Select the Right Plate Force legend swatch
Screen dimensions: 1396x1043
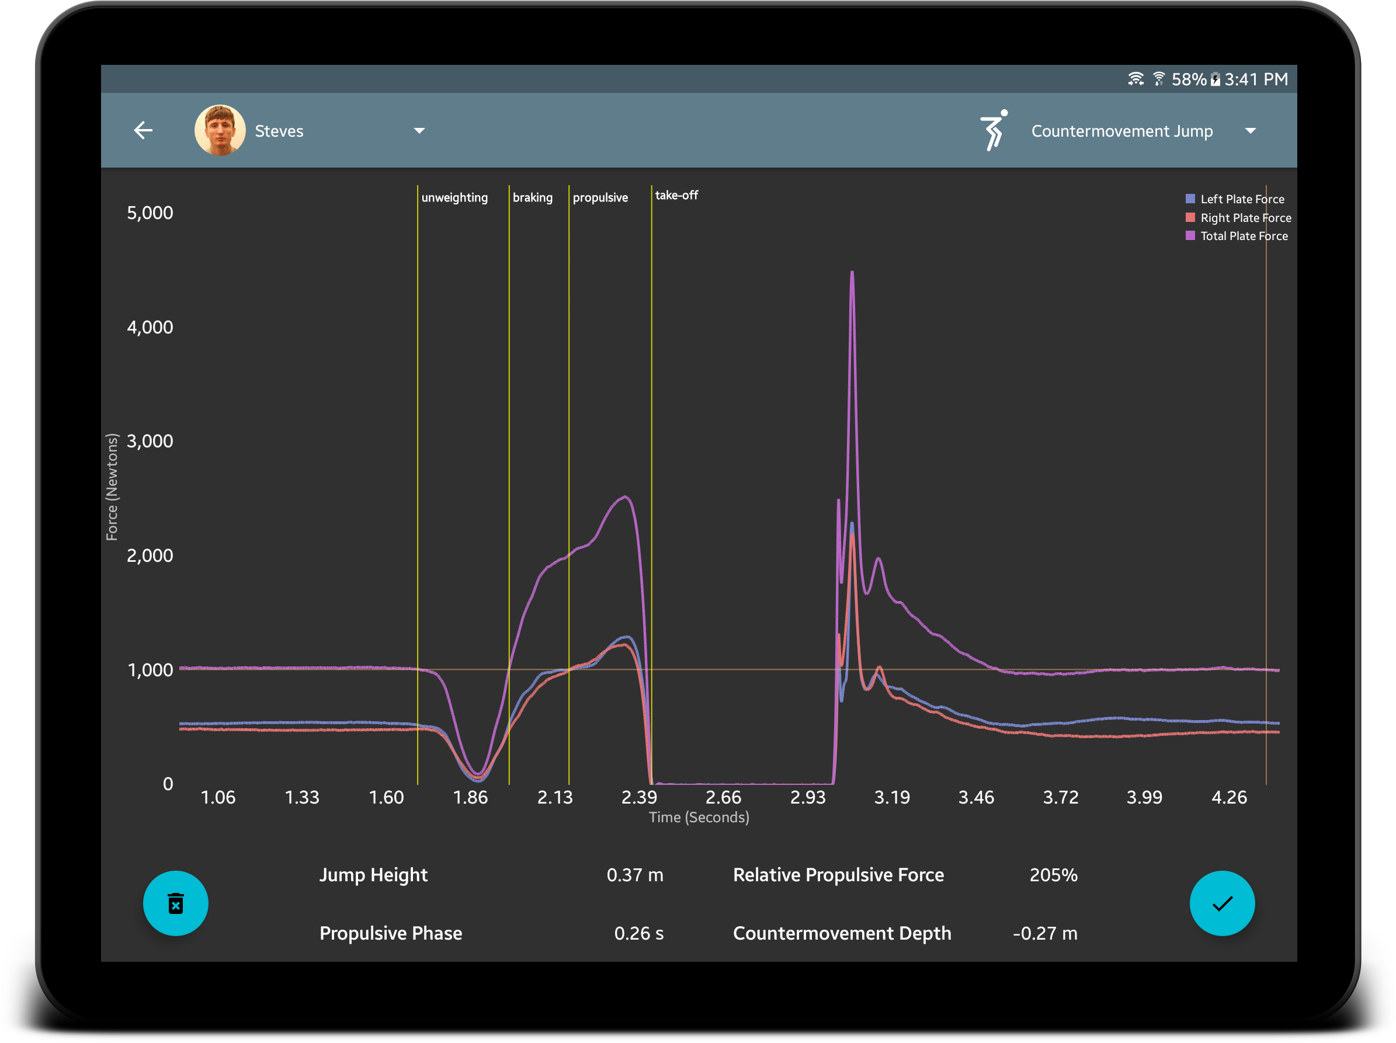pyautogui.click(x=1190, y=218)
